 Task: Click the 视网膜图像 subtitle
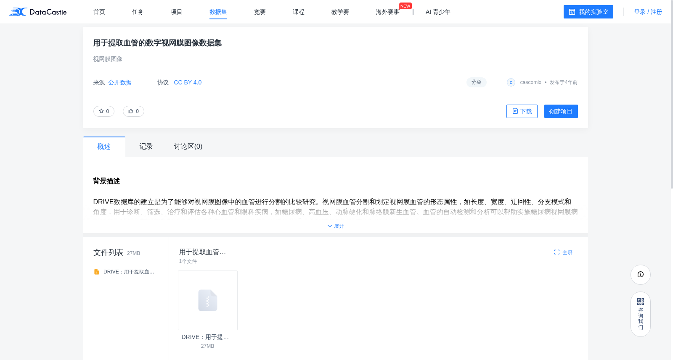[x=108, y=59]
